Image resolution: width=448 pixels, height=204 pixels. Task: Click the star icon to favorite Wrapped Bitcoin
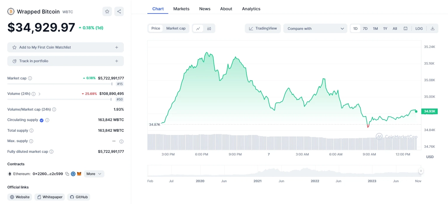point(107,12)
